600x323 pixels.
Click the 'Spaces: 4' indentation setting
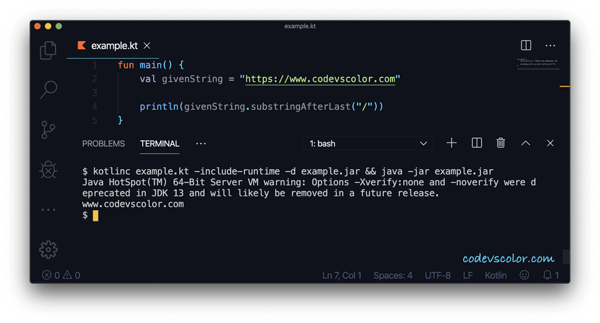tap(393, 275)
